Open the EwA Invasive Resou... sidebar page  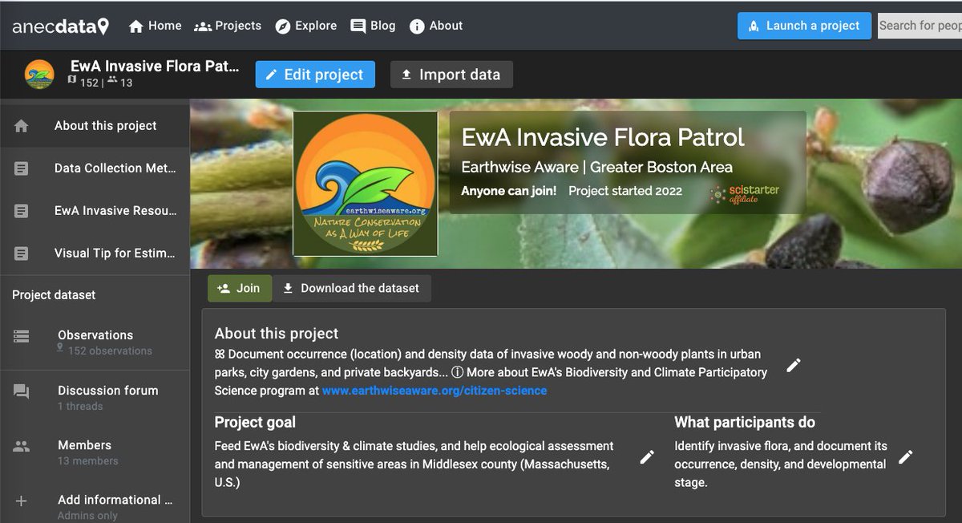(95, 211)
